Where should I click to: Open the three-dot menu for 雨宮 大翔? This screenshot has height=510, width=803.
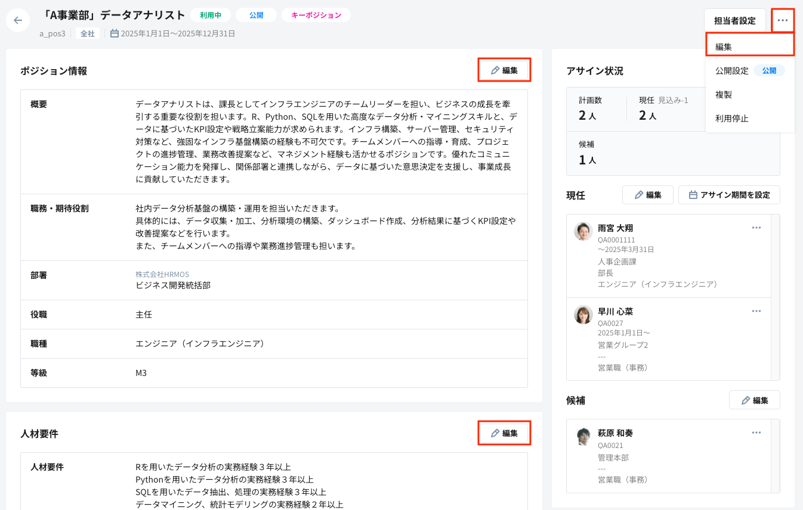(756, 227)
